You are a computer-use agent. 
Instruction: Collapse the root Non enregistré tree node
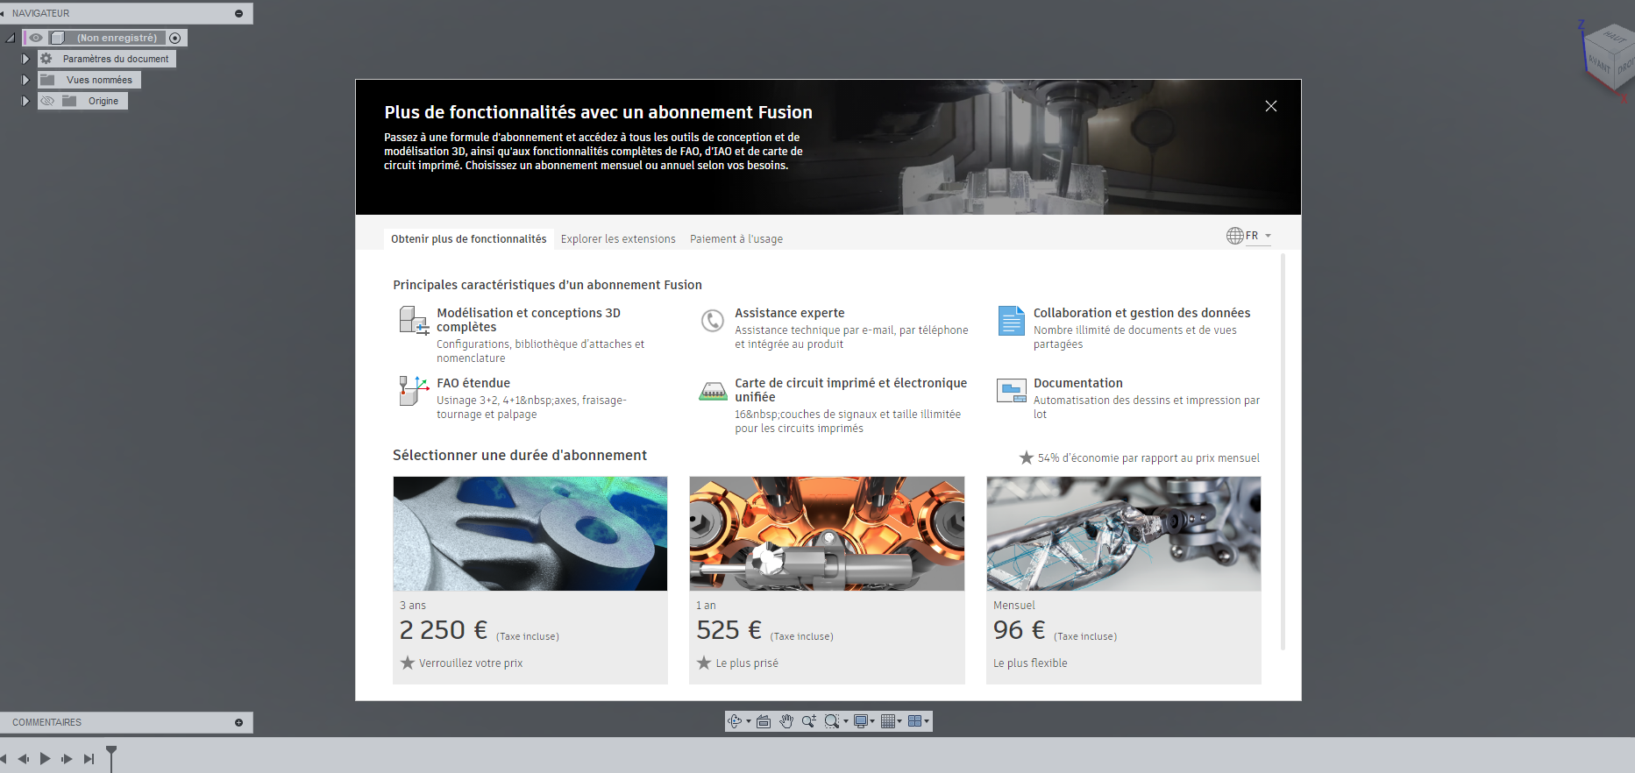(x=11, y=38)
